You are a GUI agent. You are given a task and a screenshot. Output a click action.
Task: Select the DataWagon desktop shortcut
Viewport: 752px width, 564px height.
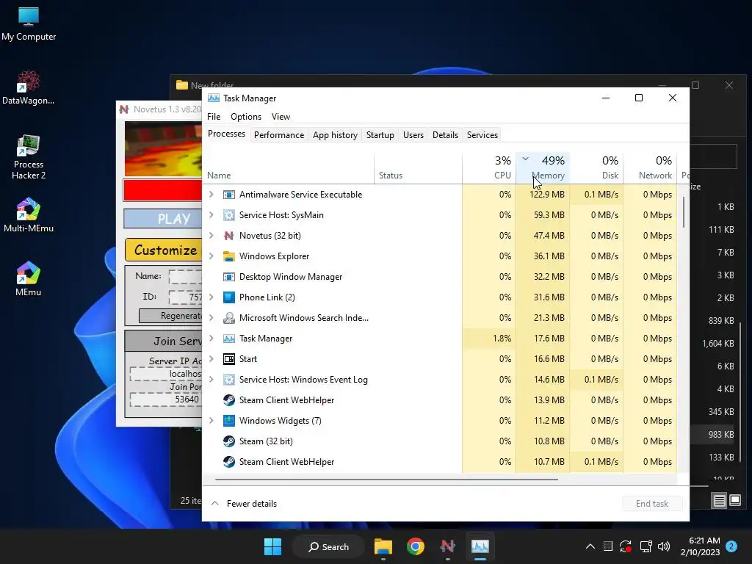coord(29,87)
